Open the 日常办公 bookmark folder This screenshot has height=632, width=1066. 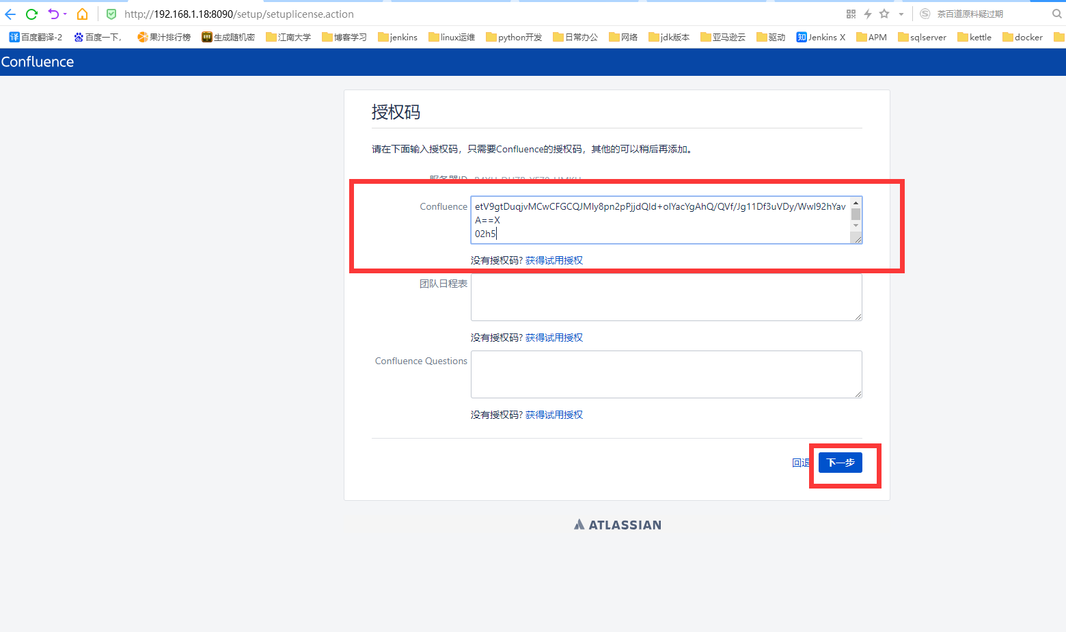575,37
